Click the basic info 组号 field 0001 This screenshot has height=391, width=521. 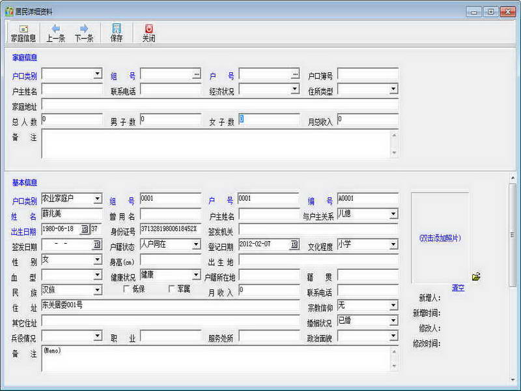click(171, 199)
